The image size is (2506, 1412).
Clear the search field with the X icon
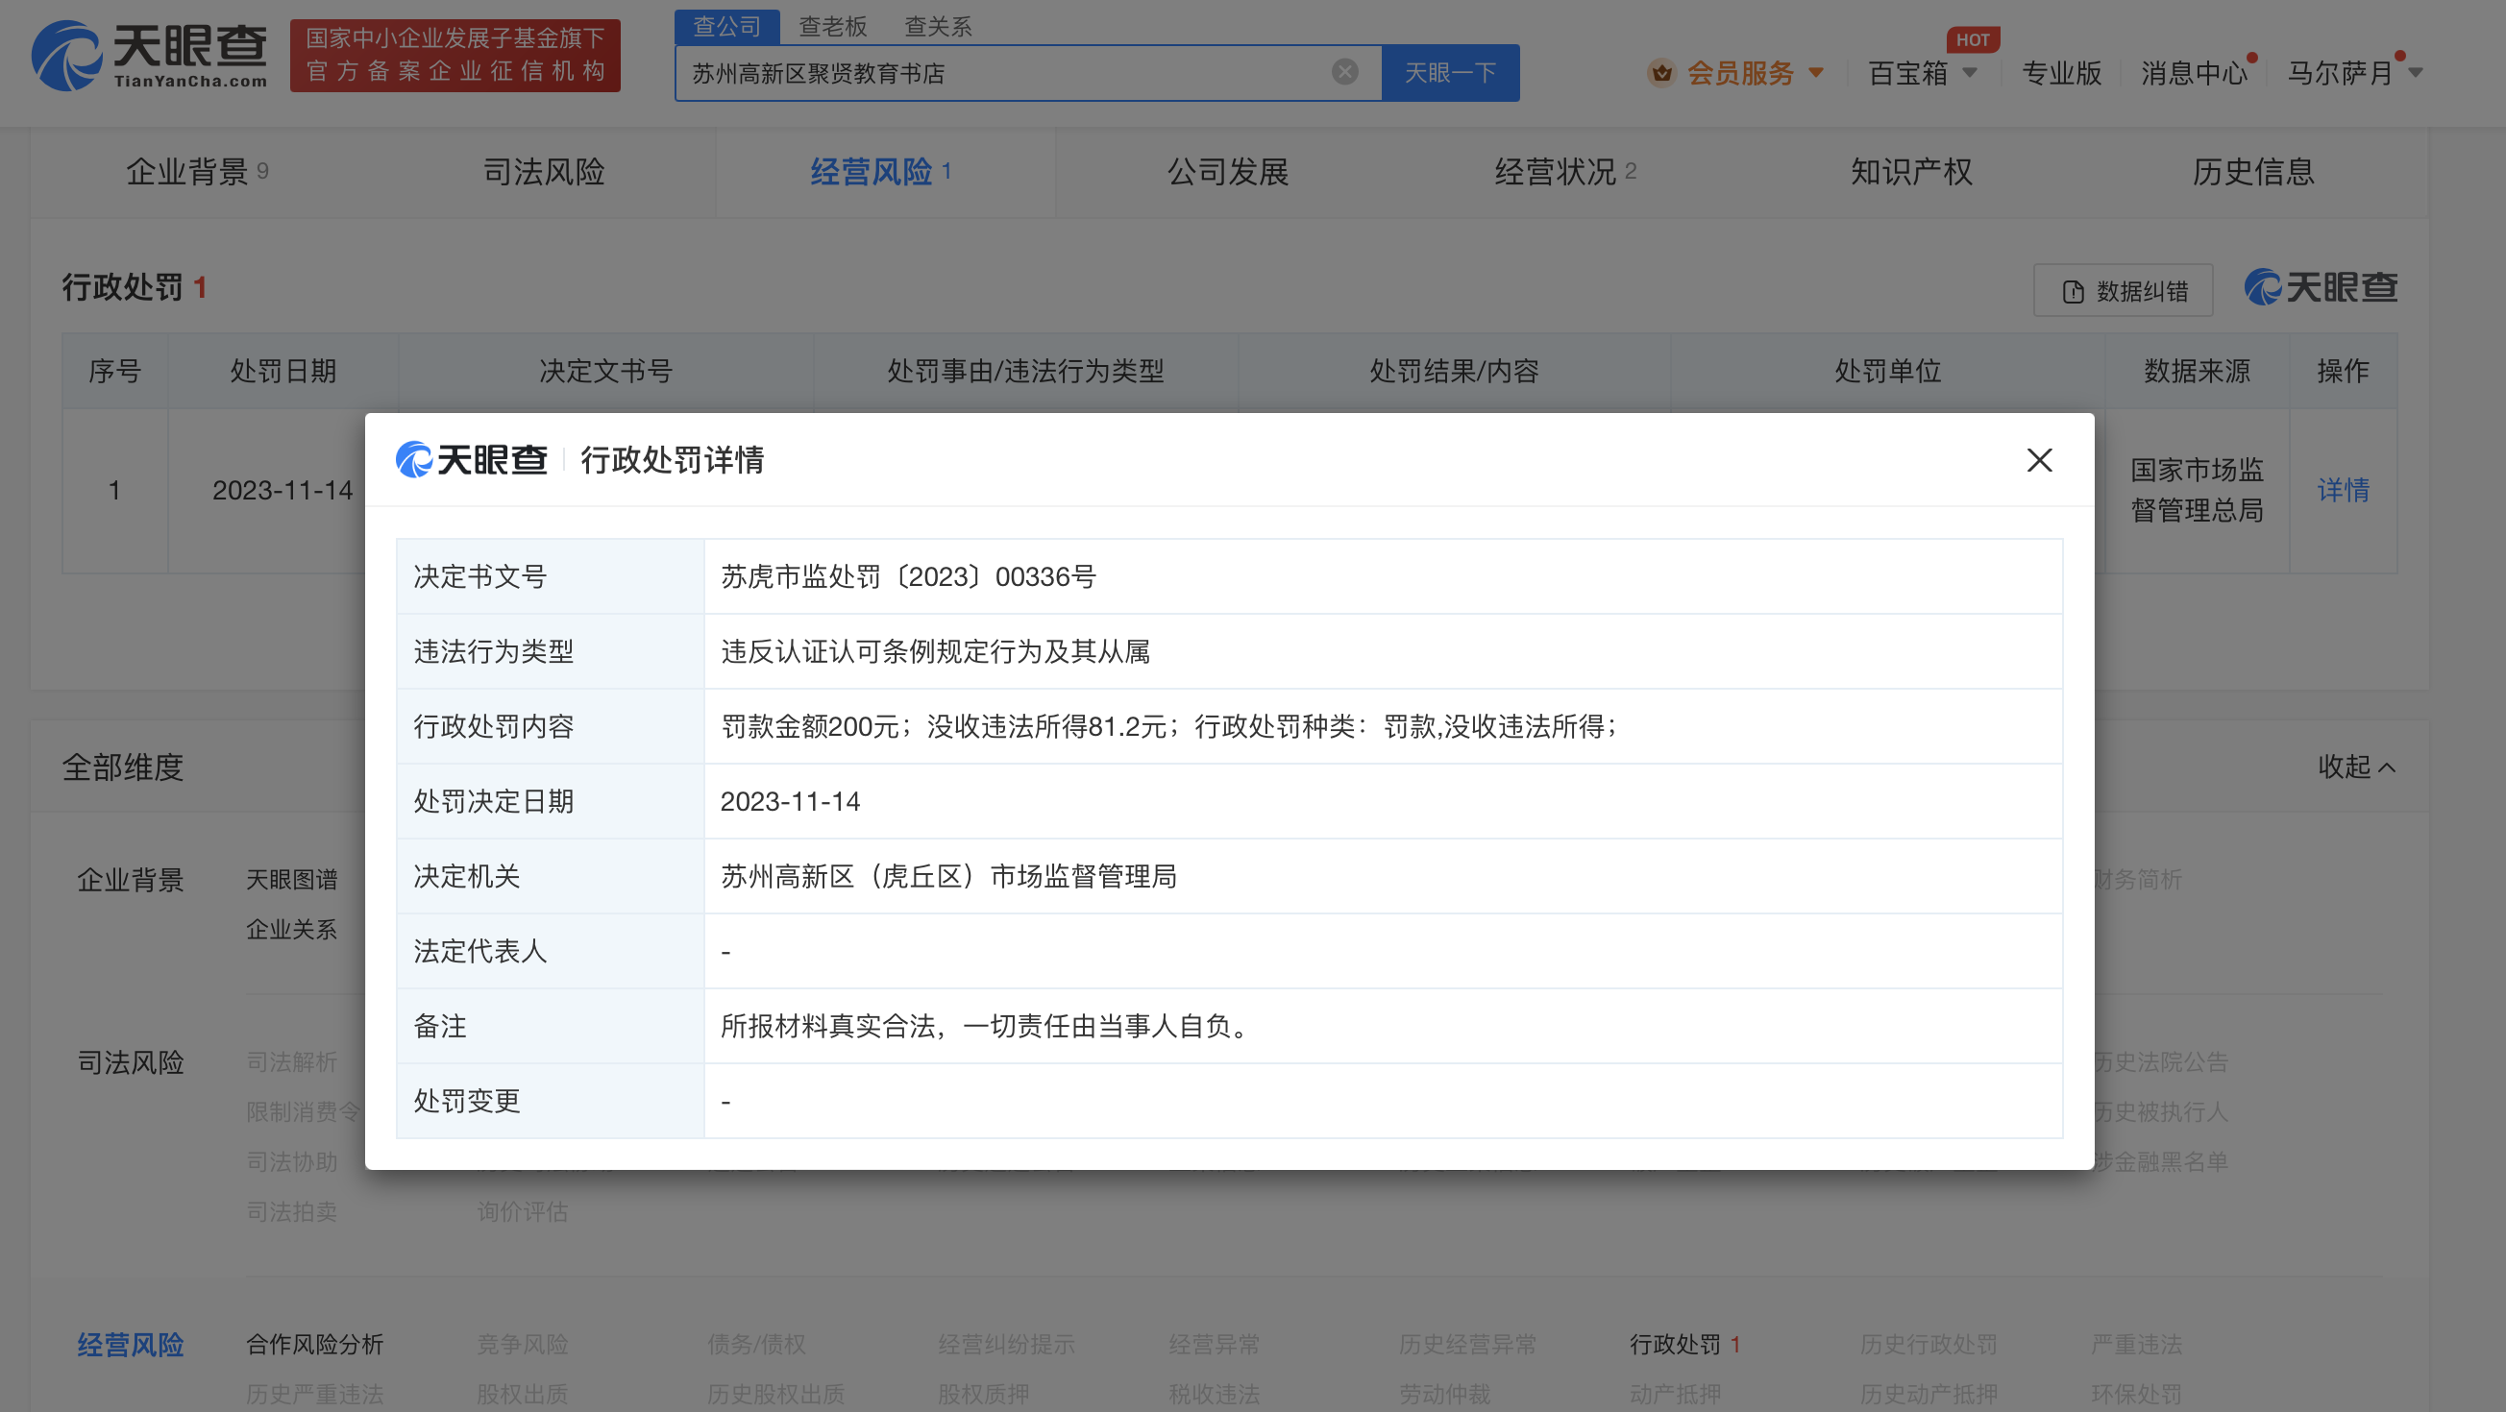[x=1344, y=72]
